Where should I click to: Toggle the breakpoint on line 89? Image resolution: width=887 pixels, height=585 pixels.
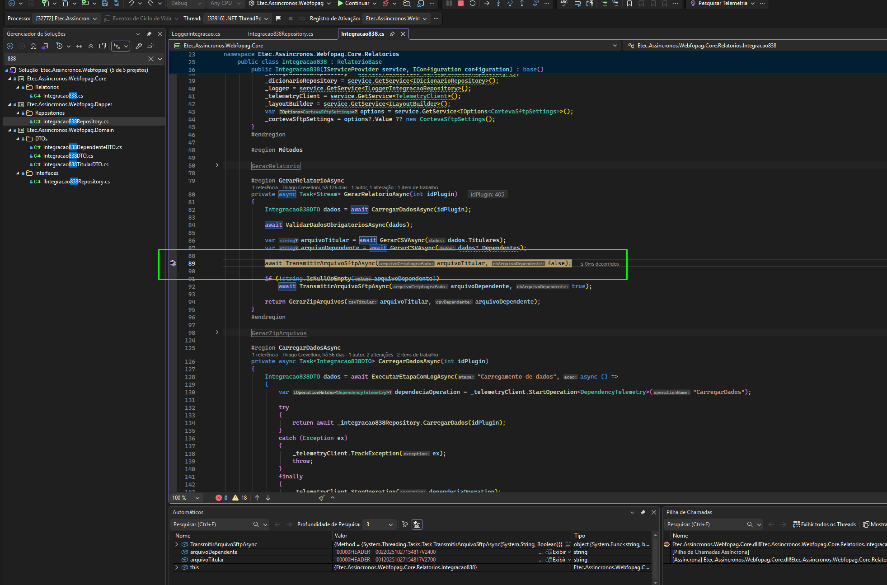pos(173,263)
